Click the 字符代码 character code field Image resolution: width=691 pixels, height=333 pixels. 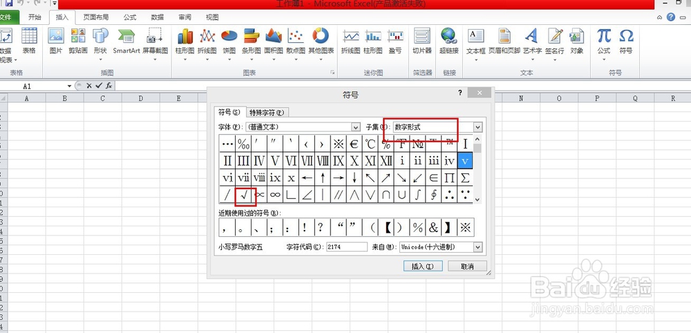tap(347, 247)
